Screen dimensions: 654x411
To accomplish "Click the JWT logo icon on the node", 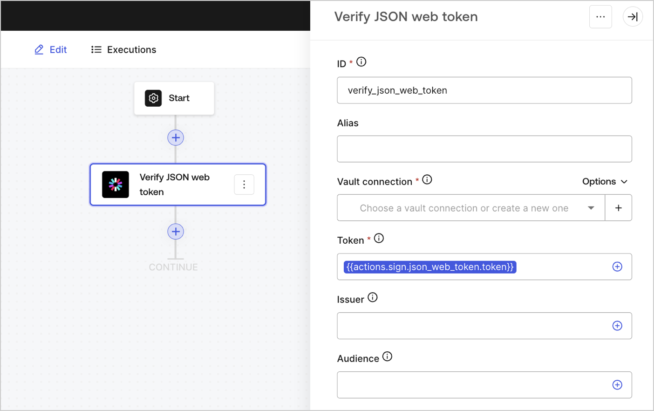I will [x=116, y=185].
